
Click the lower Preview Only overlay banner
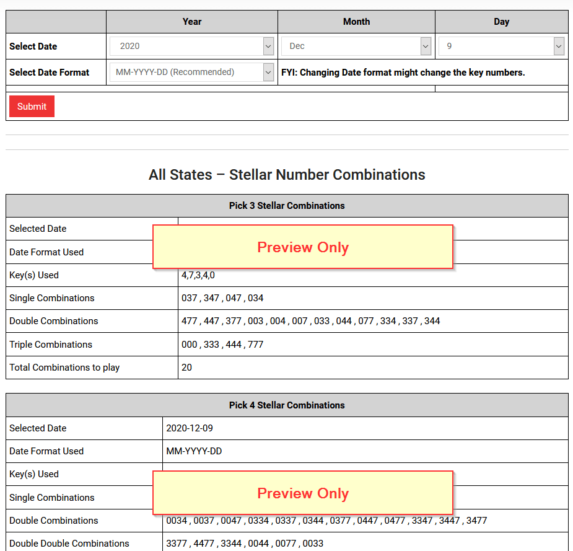(x=303, y=493)
